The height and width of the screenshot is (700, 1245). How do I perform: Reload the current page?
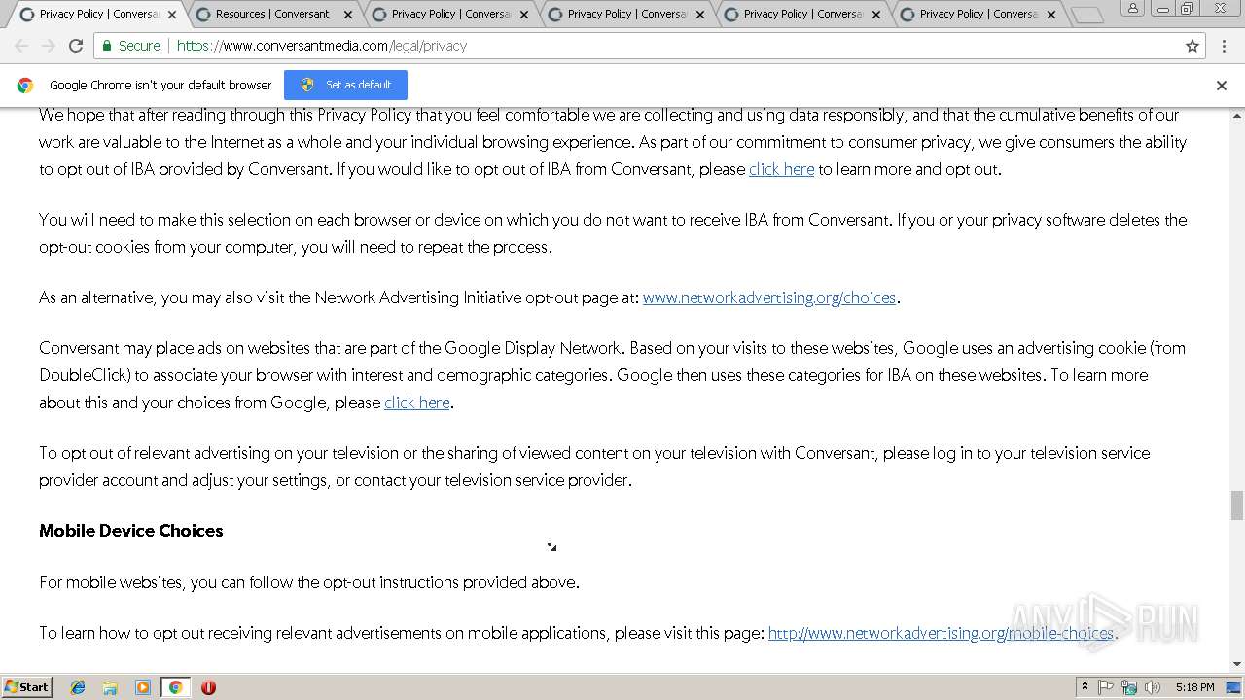76,46
